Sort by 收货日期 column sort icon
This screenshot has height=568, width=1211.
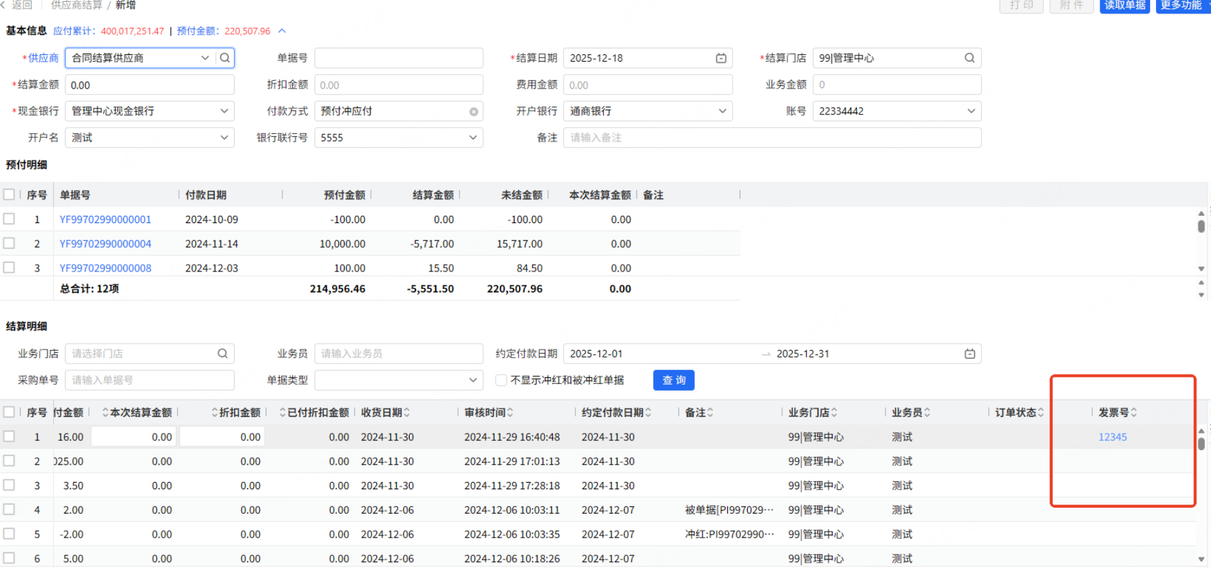coord(407,412)
